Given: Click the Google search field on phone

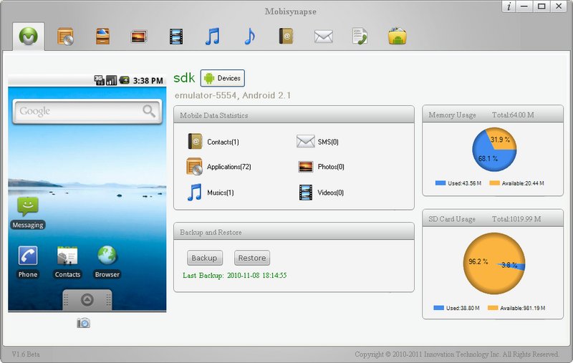Looking at the screenshot, I should click(79, 111).
